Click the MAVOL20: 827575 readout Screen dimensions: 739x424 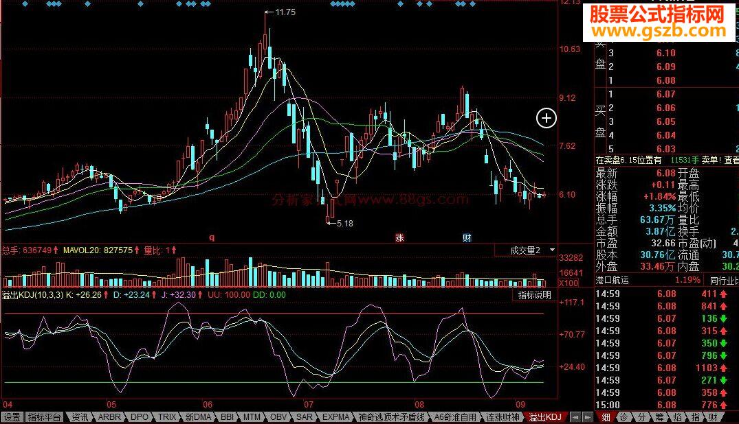[x=98, y=250]
